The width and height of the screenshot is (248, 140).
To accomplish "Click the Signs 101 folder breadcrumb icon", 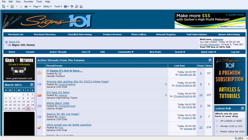I will 6,42.
